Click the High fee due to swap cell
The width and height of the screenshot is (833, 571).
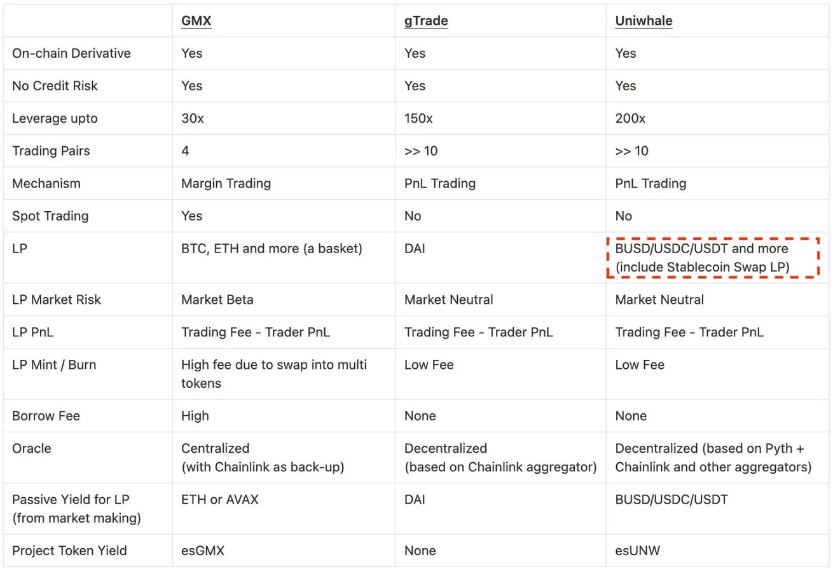tap(274, 374)
